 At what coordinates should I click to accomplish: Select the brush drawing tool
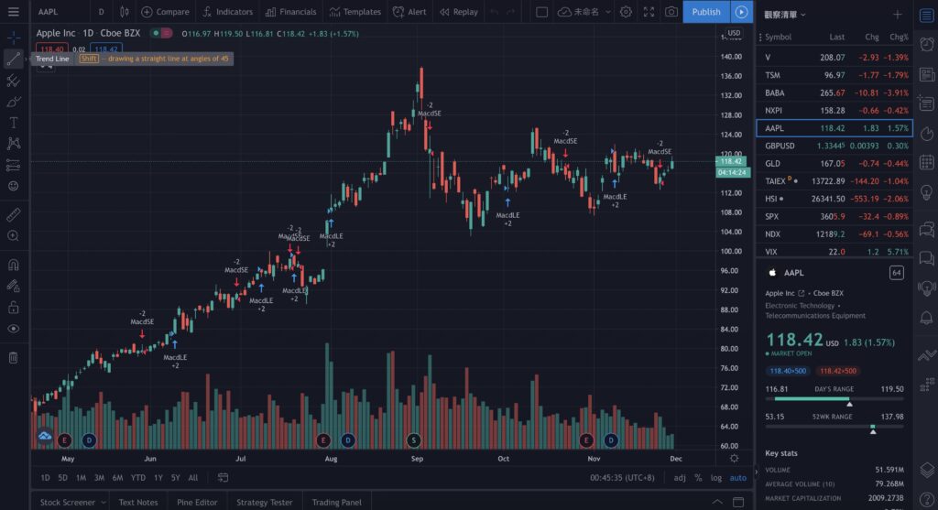point(13,102)
